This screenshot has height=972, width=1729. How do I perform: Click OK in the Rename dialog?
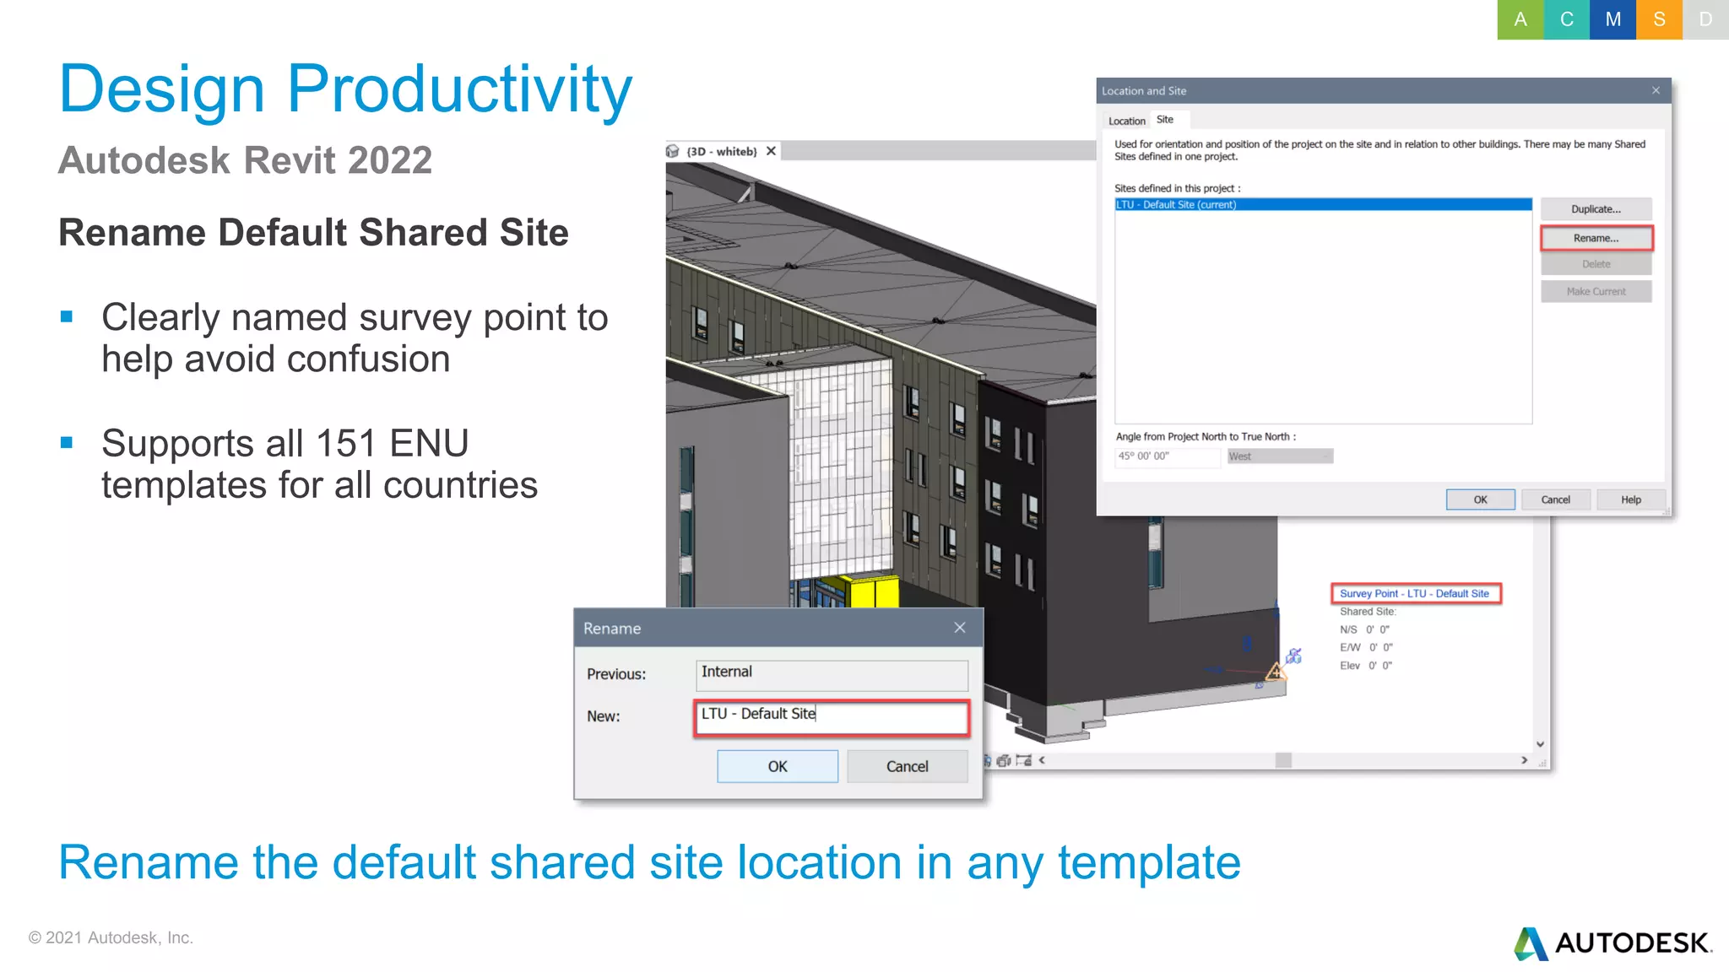pos(777,766)
